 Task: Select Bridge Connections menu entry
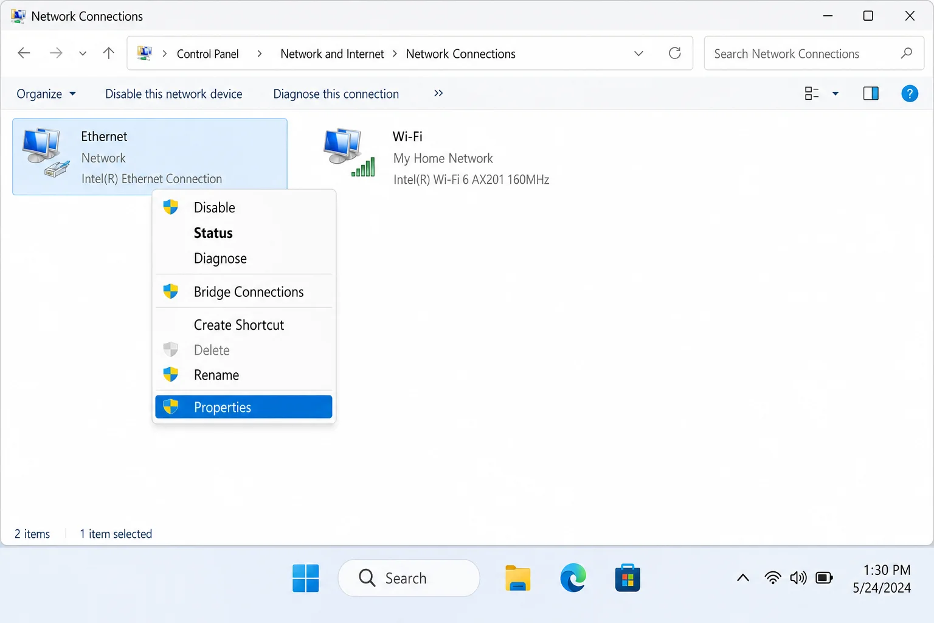tap(243, 292)
